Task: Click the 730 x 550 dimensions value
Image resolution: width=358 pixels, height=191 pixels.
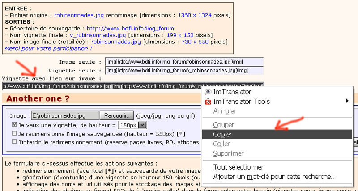Action: click(x=195, y=42)
